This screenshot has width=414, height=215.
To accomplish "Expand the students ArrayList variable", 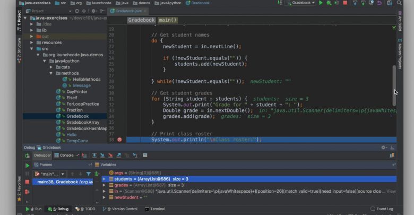I will [104, 179].
